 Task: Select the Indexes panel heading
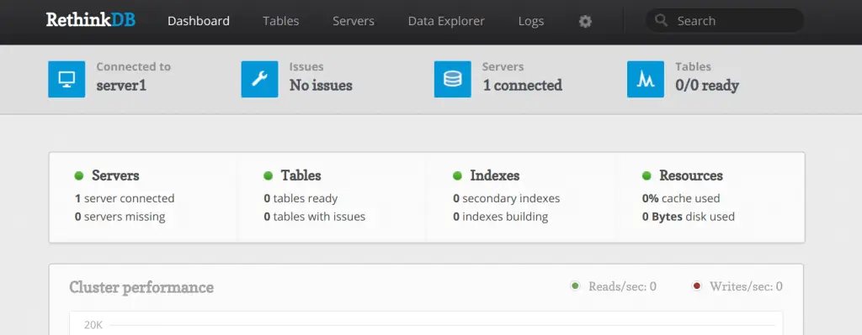coord(495,175)
